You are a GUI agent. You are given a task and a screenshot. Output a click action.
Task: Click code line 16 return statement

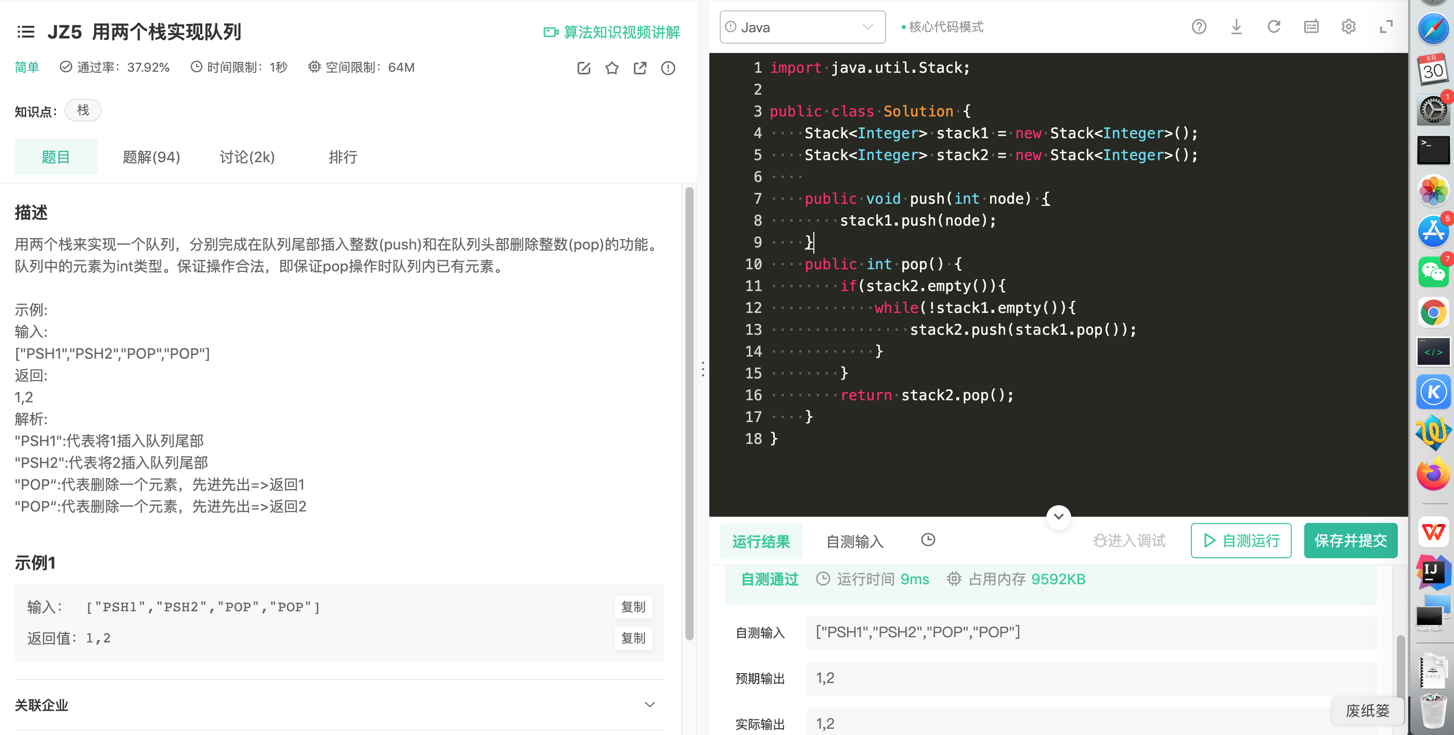927,395
